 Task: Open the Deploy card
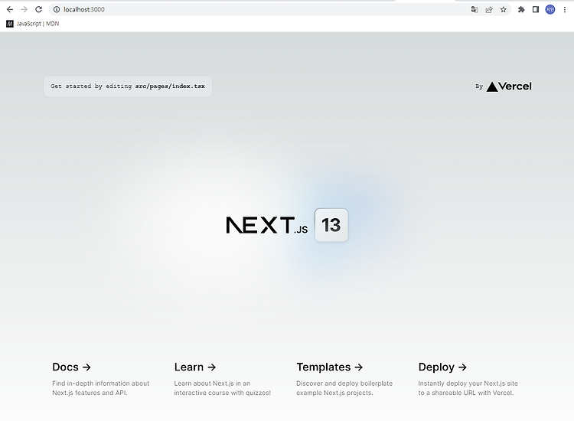tap(468, 379)
